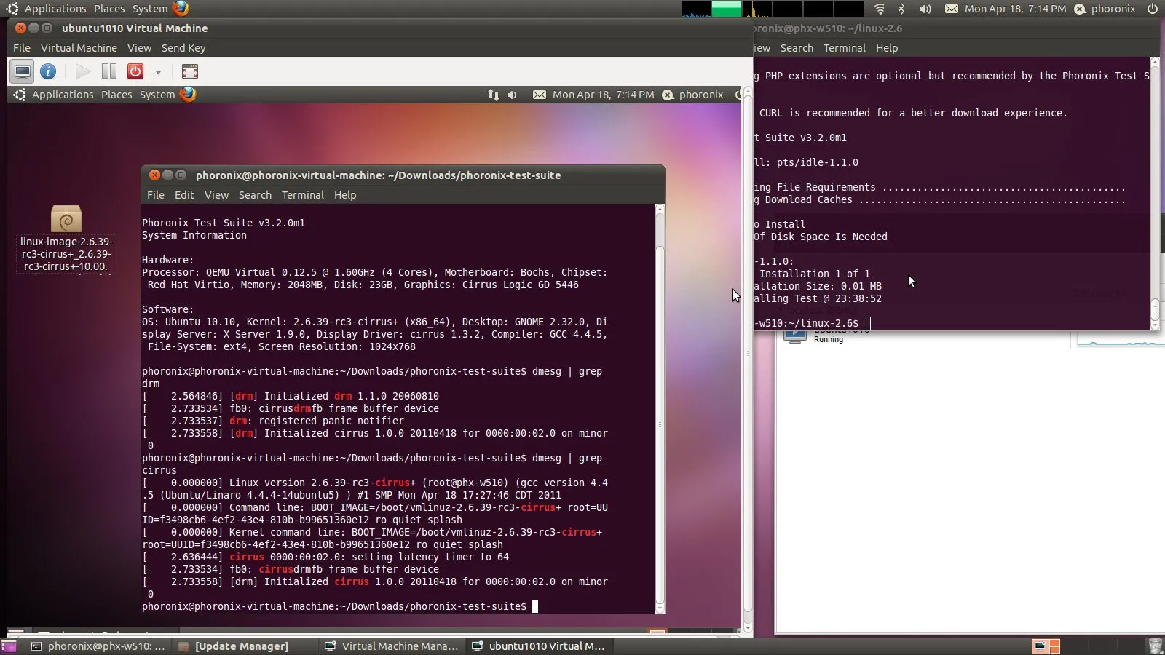Toggle the Bluetooth indicator in the top panel
1165x655 pixels.
coord(903,9)
